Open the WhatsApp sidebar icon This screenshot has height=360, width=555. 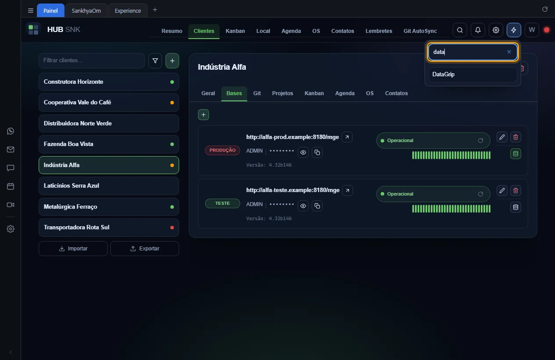[x=11, y=131]
